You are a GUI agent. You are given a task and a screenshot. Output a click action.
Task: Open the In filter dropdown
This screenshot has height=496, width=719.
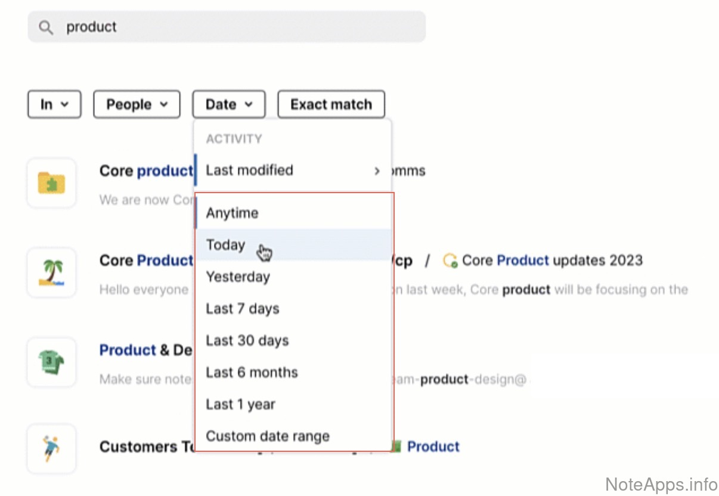click(54, 104)
